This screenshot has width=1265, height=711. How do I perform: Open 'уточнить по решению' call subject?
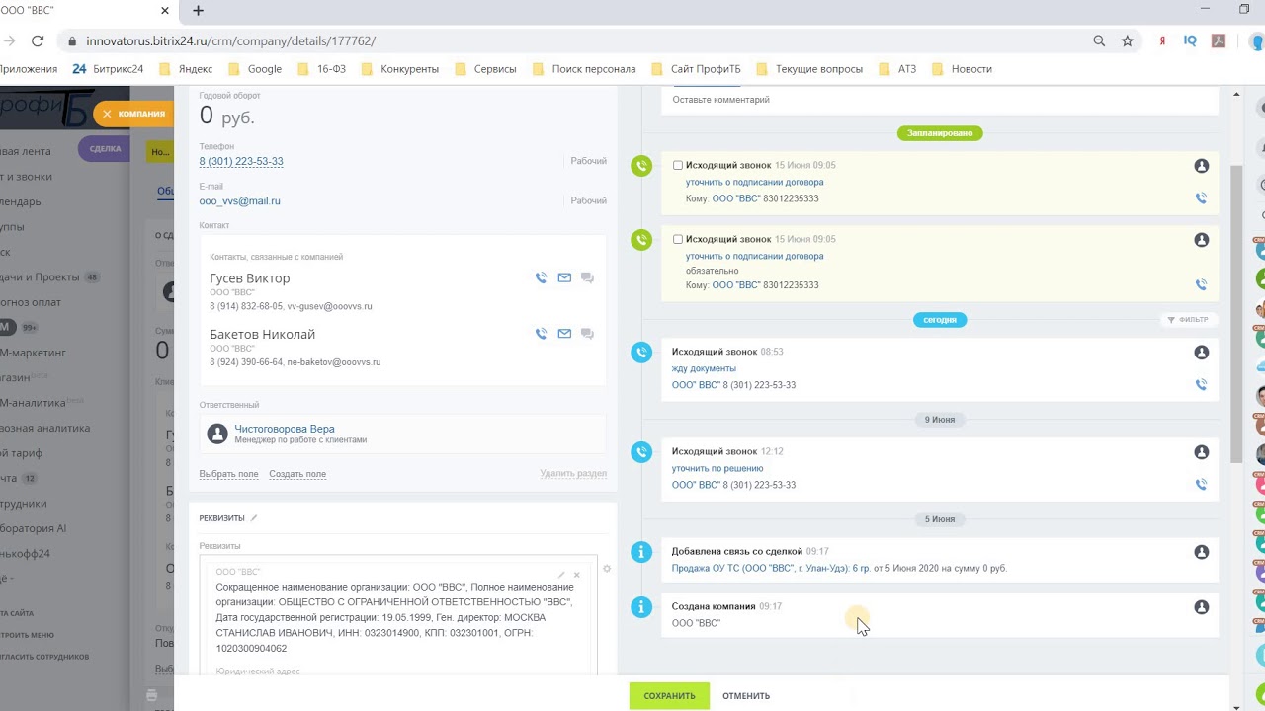(717, 468)
